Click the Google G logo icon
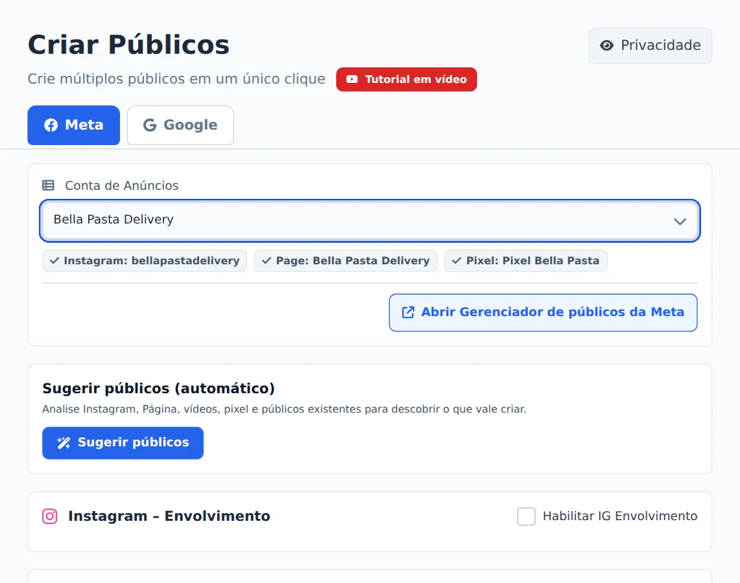The image size is (740, 583). [150, 125]
